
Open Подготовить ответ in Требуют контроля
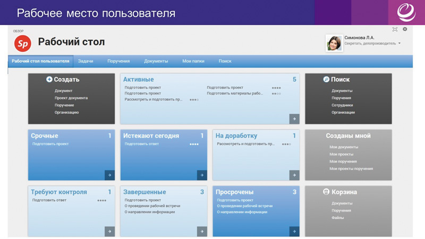[49, 200]
